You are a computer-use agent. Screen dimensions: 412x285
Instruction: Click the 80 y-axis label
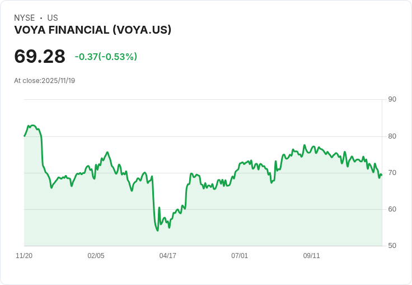(392, 136)
